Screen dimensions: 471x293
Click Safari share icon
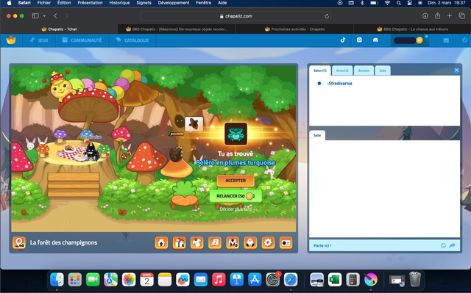437,15
